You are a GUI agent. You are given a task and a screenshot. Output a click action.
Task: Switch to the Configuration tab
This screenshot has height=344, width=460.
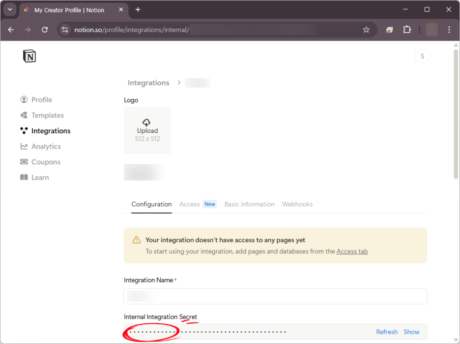pyautogui.click(x=151, y=204)
